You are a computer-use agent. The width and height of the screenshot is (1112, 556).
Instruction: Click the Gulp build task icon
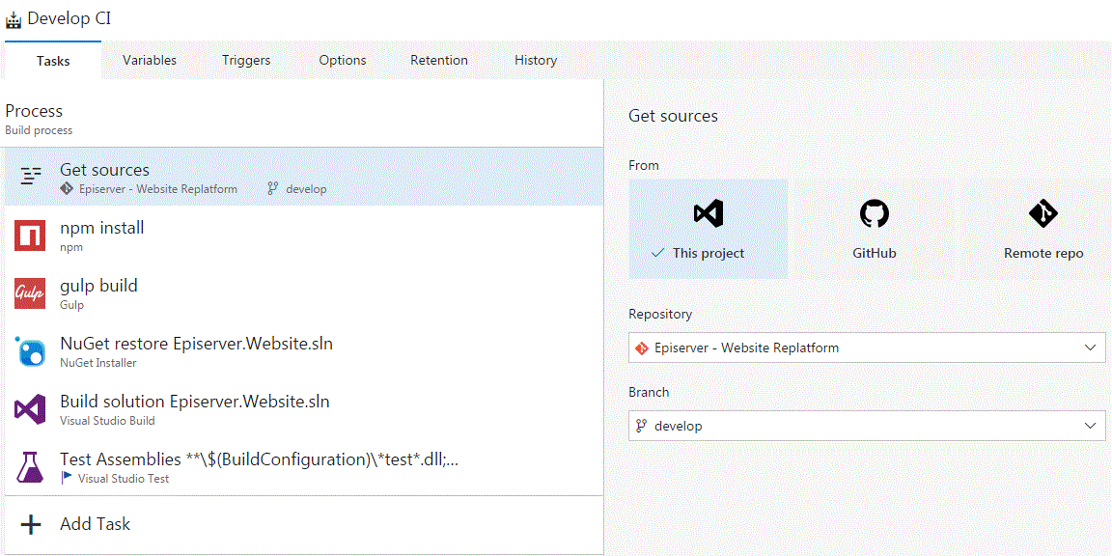(x=30, y=292)
